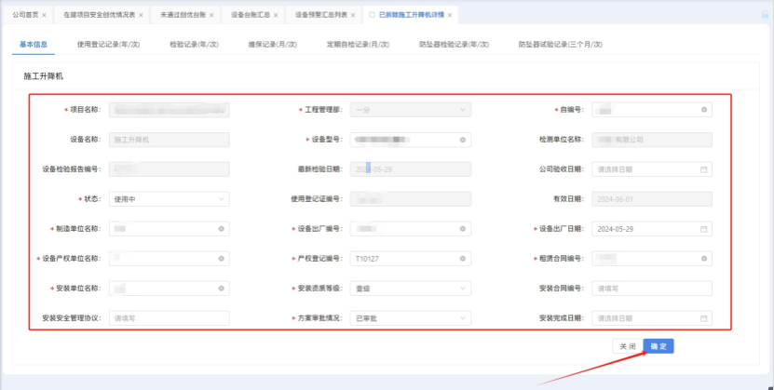Click the 安装合同编号 input field
The width and height of the screenshot is (774, 390).
tap(652, 288)
